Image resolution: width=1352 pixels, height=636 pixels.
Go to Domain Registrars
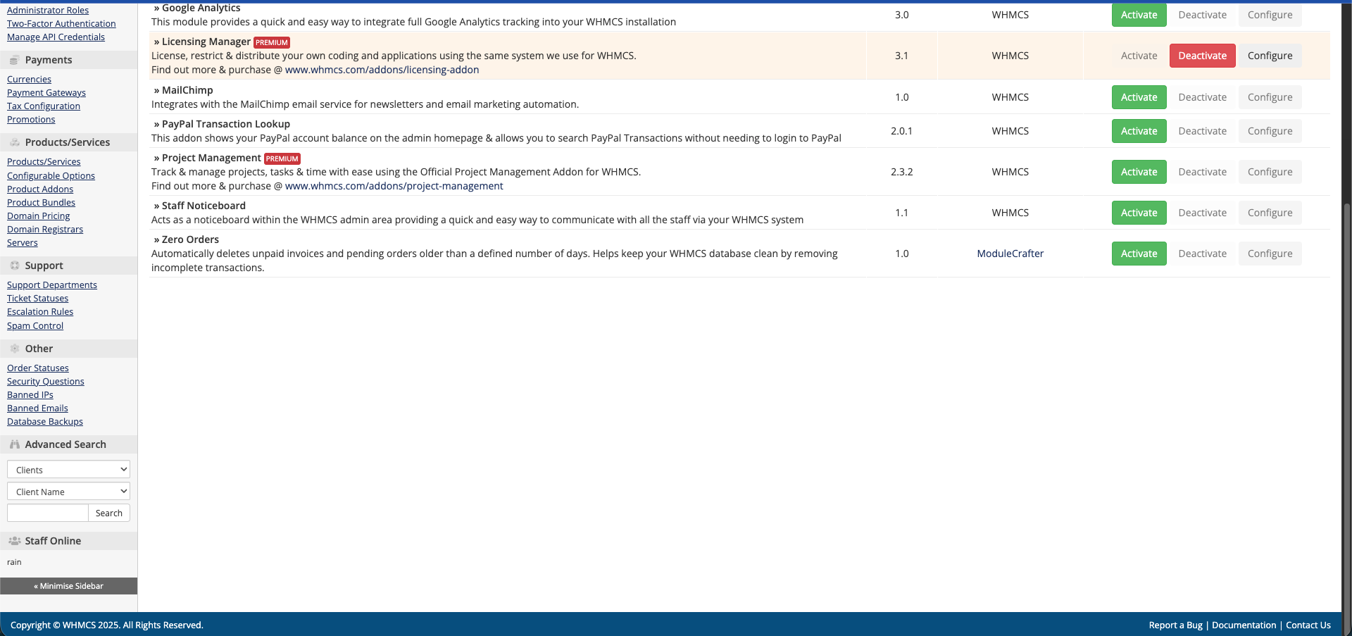click(x=45, y=230)
